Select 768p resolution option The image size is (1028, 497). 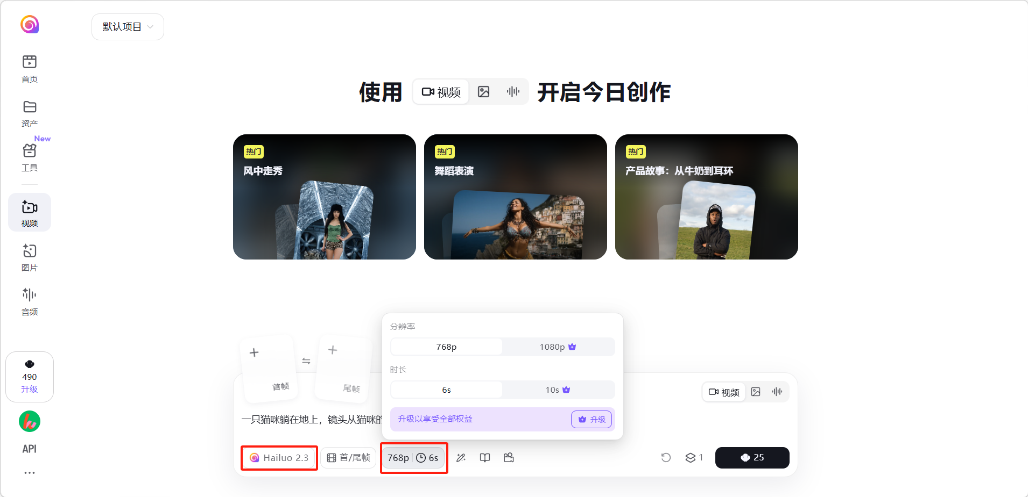tap(446, 347)
